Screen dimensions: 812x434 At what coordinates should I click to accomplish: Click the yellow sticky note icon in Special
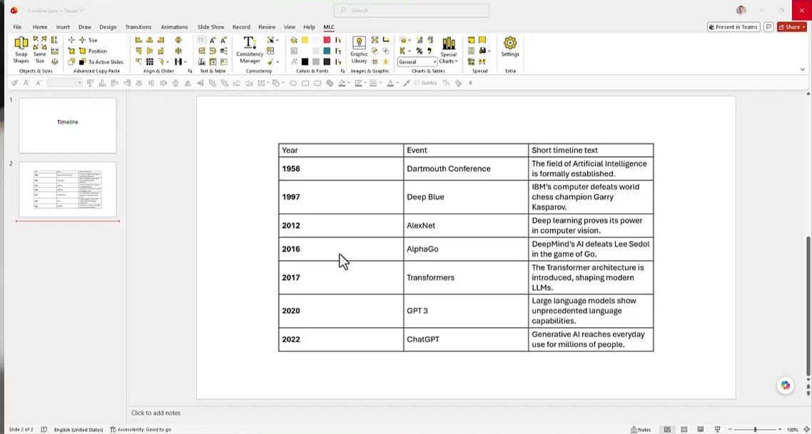[x=471, y=40]
